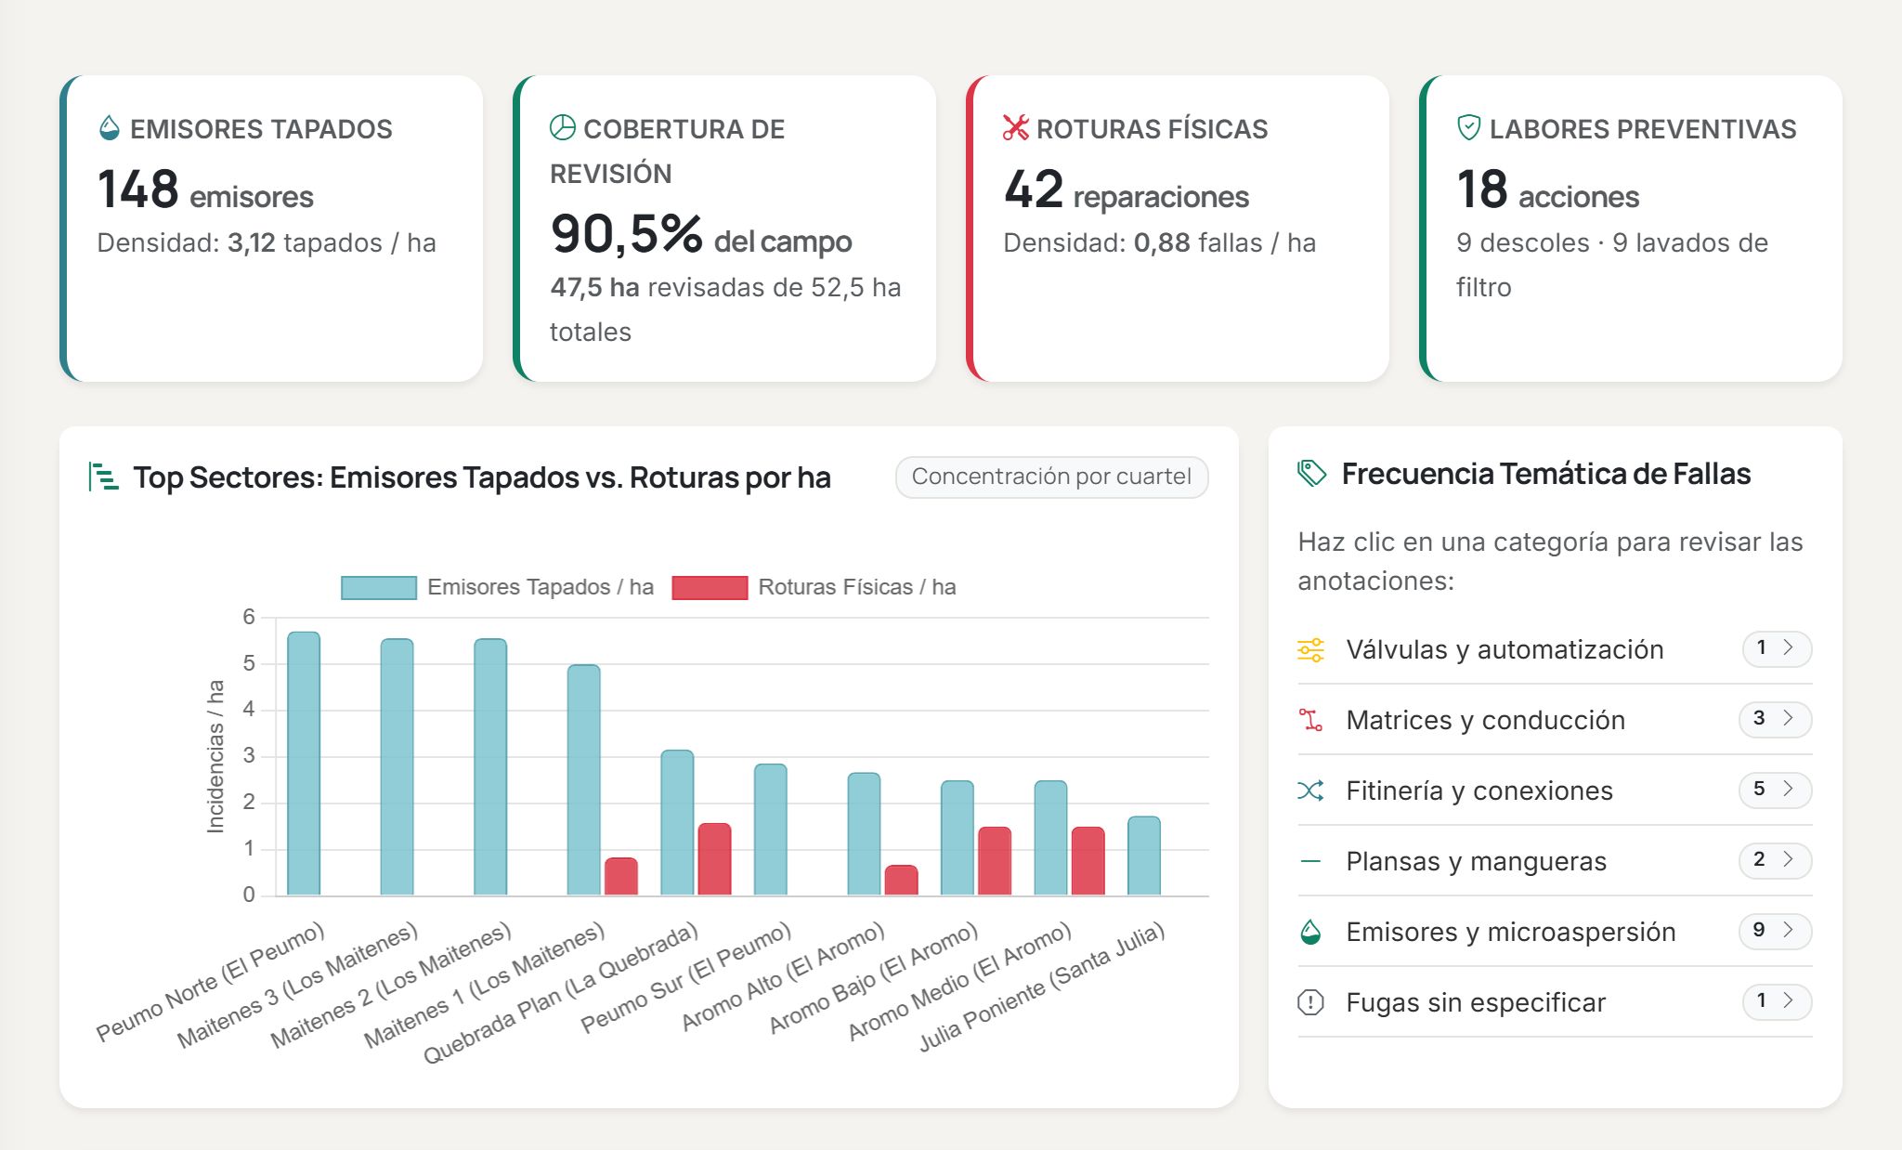Viewport: 1902px width, 1150px height.
Task: Click the pipe icon for Matrices y conducción
Action: click(1310, 720)
